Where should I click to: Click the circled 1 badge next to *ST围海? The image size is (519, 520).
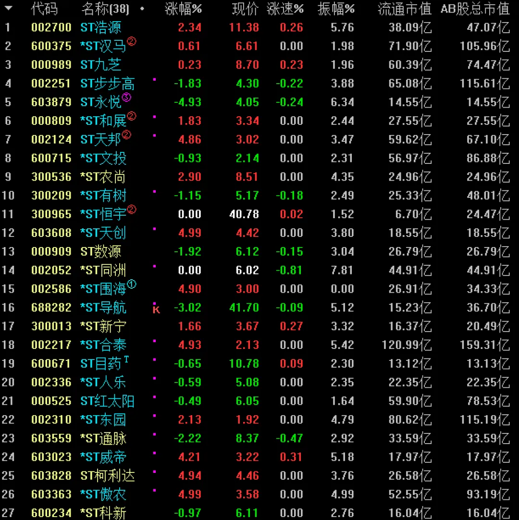click(x=131, y=284)
